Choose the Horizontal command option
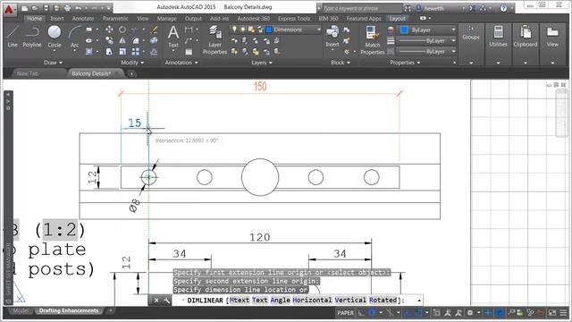 312,301
